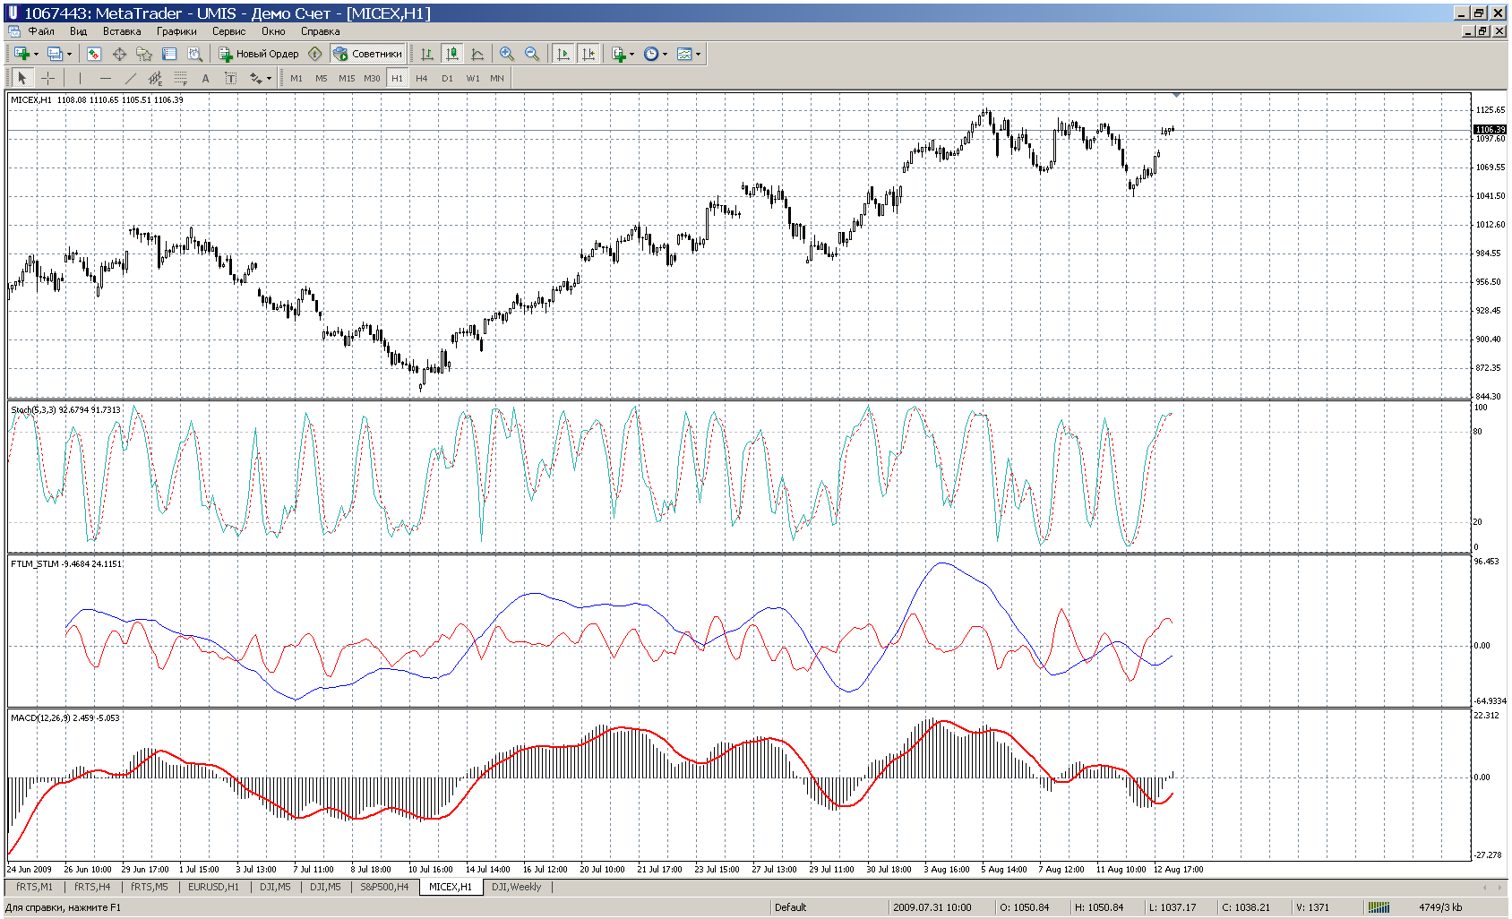Expand the chart templates dropdown

point(698,54)
